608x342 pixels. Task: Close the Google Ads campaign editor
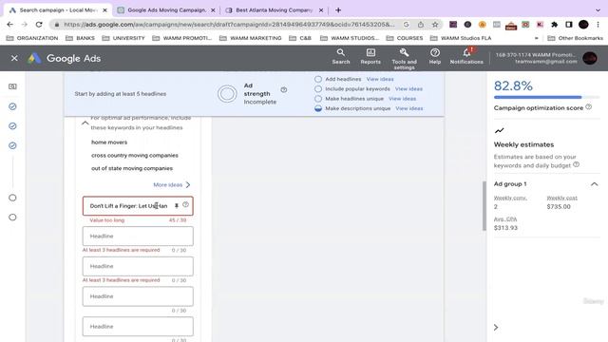pyautogui.click(x=14, y=58)
